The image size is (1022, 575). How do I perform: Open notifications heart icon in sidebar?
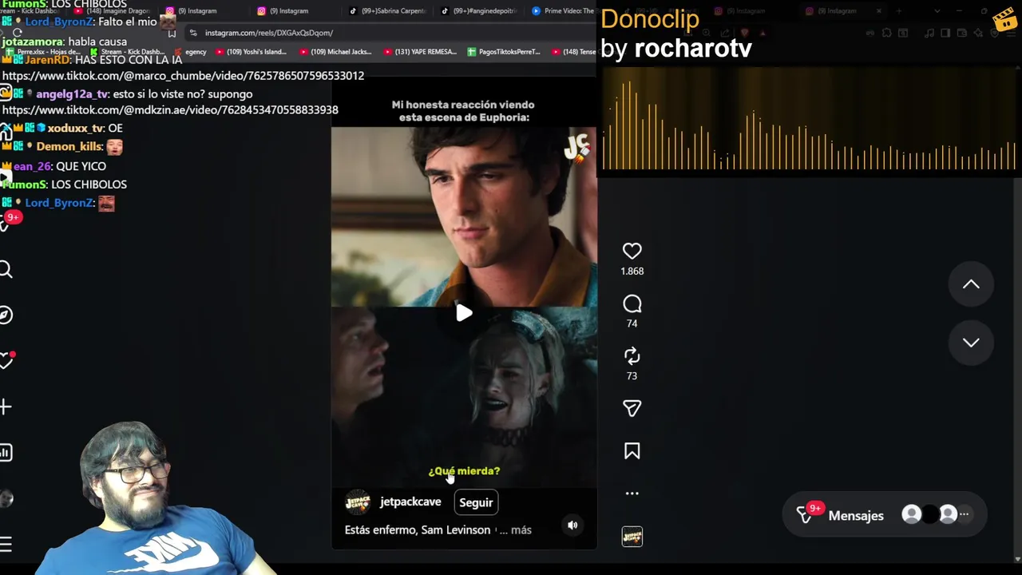click(6, 360)
